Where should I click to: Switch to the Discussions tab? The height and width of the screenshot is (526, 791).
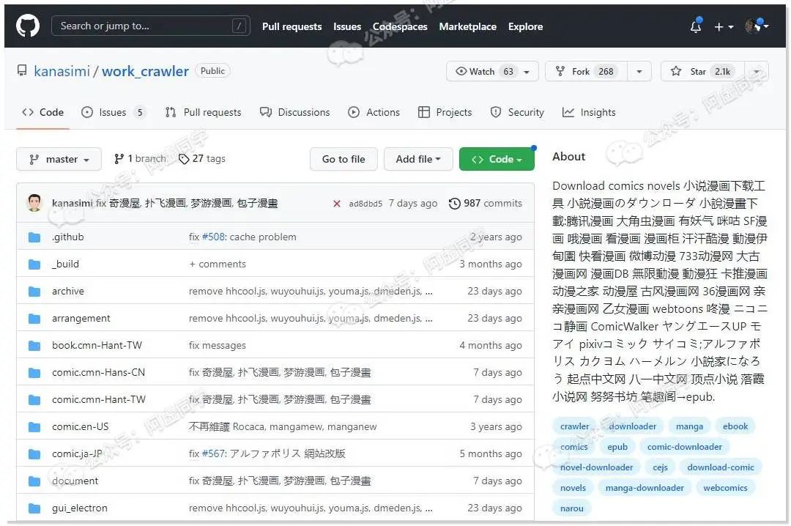point(294,112)
